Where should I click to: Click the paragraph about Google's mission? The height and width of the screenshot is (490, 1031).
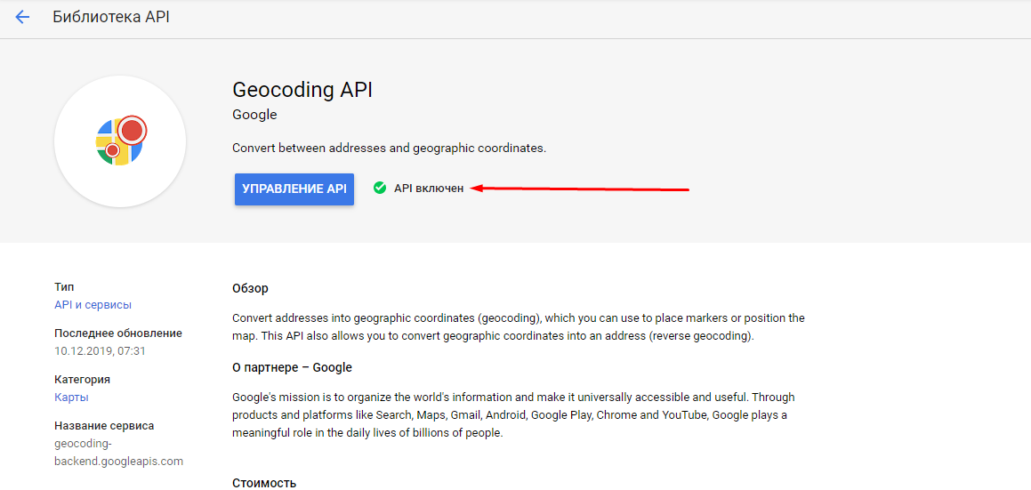click(x=513, y=415)
